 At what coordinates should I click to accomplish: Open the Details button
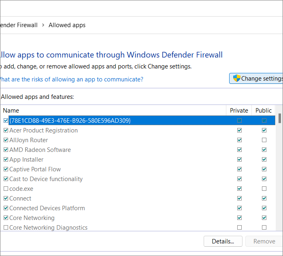223,241
